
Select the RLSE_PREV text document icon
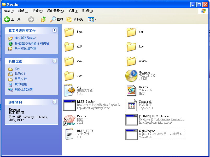coord(69,134)
